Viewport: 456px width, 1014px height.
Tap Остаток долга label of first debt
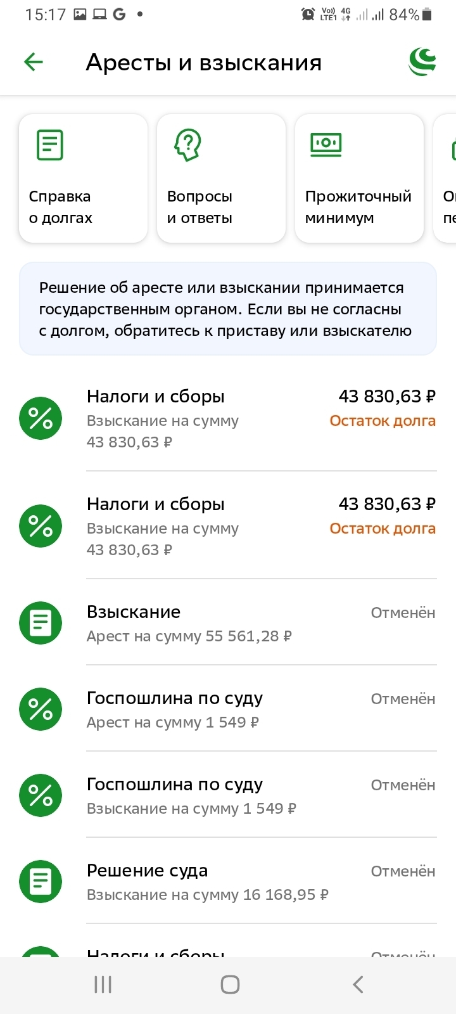pos(383,421)
